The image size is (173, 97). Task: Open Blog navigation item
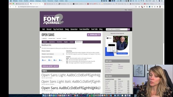pyautogui.click(x=101, y=29)
